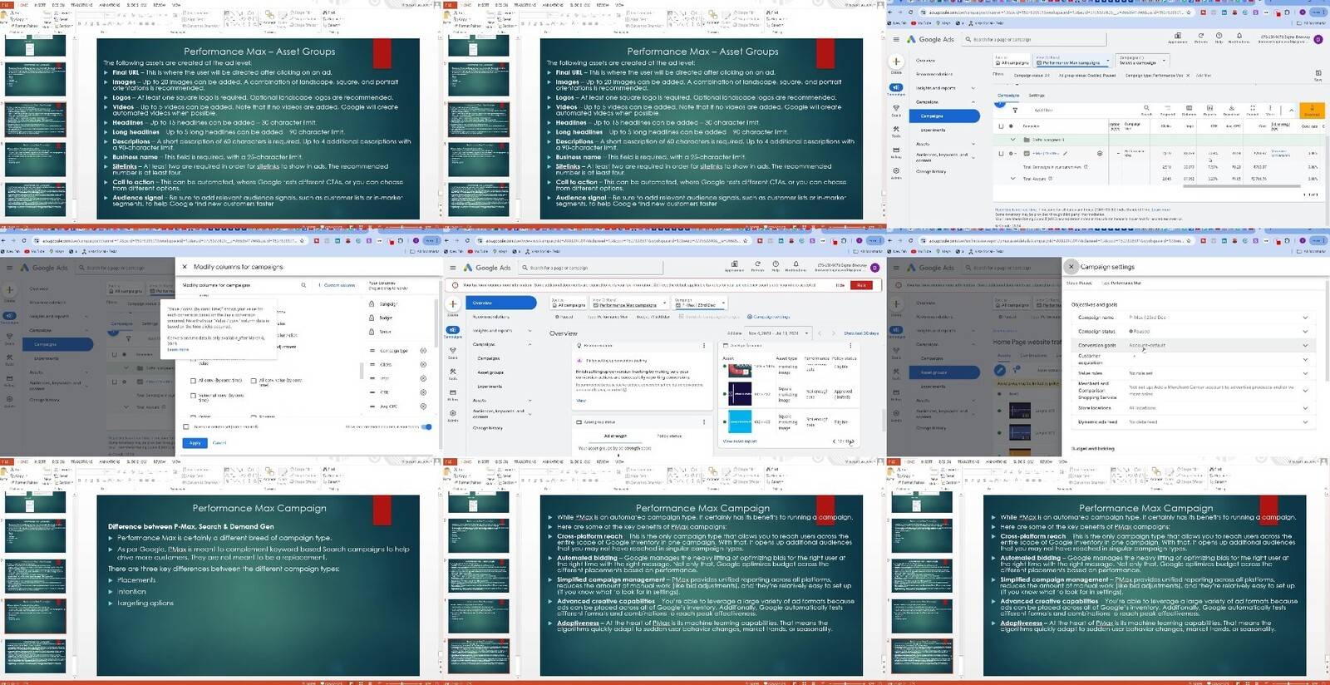Expand Value rules row in Campaign settings
The height and width of the screenshot is (685, 1330).
pos(1305,373)
